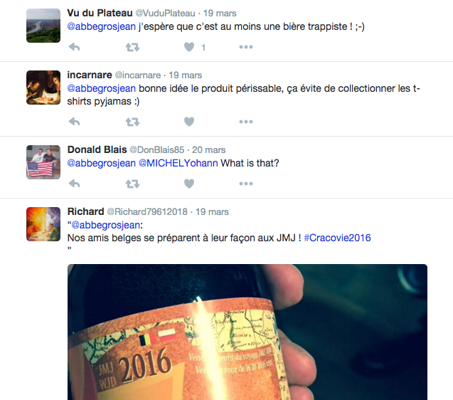Open the 20 mars timestamp on Donald's tweet
Image resolution: width=453 pixels, height=400 pixels.
(x=208, y=149)
